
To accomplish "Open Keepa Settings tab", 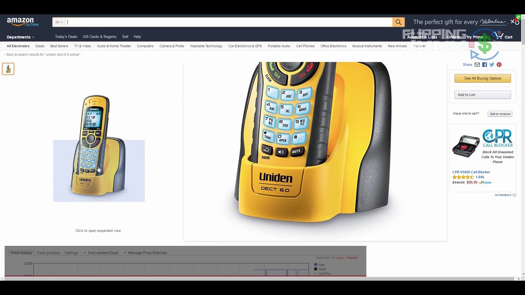I will pos(71,253).
